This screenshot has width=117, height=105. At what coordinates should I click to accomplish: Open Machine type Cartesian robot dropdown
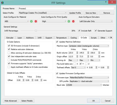click(89, 46)
